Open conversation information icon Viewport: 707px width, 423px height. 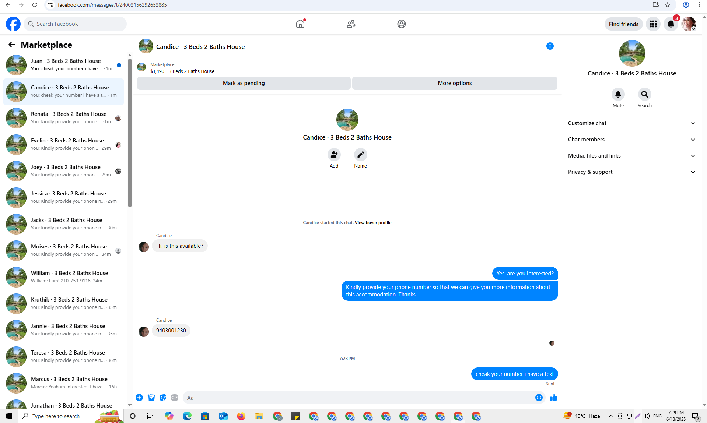(x=550, y=46)
